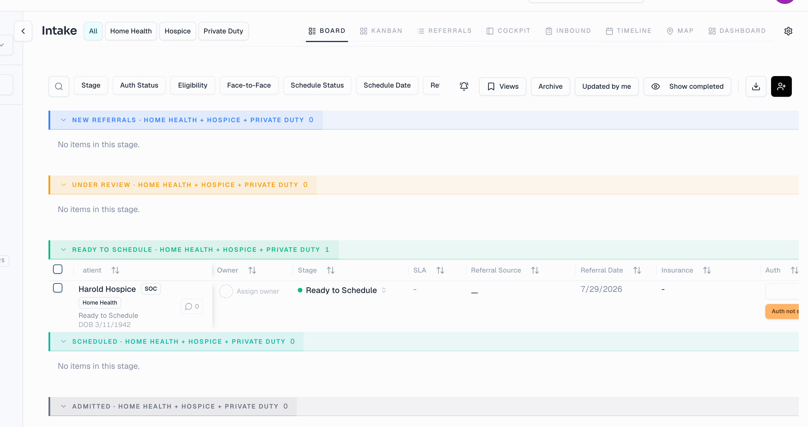Select the All service line filter
The height and width of the screenshot is (427, 808).
click(93, 31)
